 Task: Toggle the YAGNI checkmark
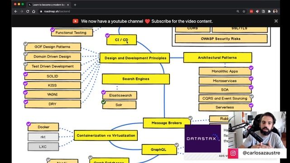coord(25,92)
